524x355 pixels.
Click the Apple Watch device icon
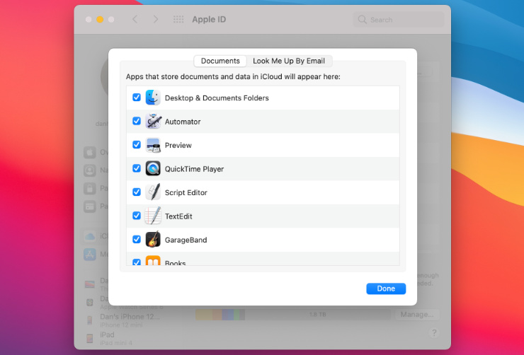tap(89, 302)
